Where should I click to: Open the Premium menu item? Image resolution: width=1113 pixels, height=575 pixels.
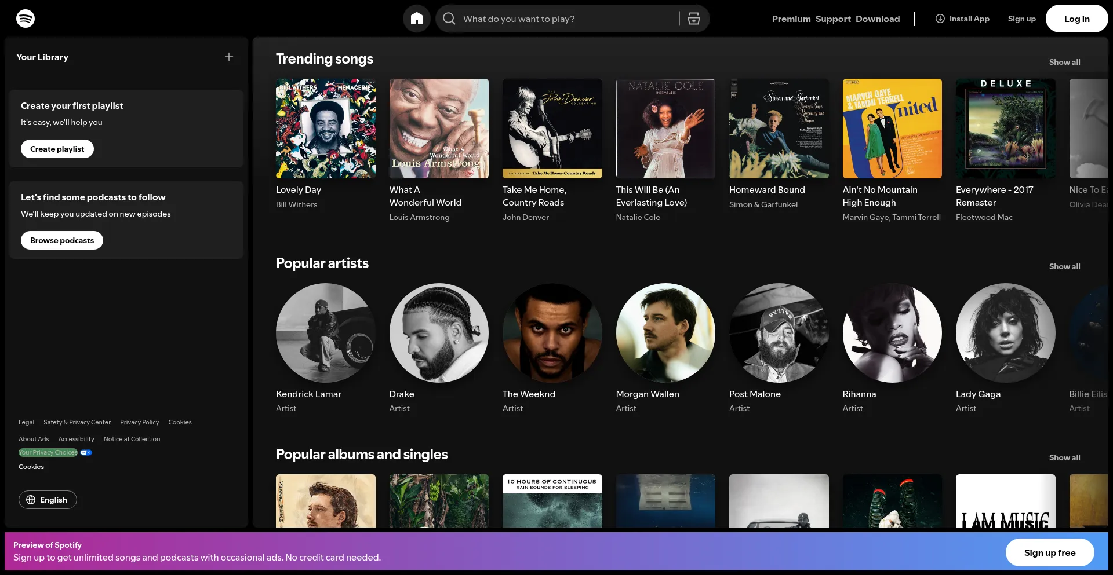coord(791,19)
